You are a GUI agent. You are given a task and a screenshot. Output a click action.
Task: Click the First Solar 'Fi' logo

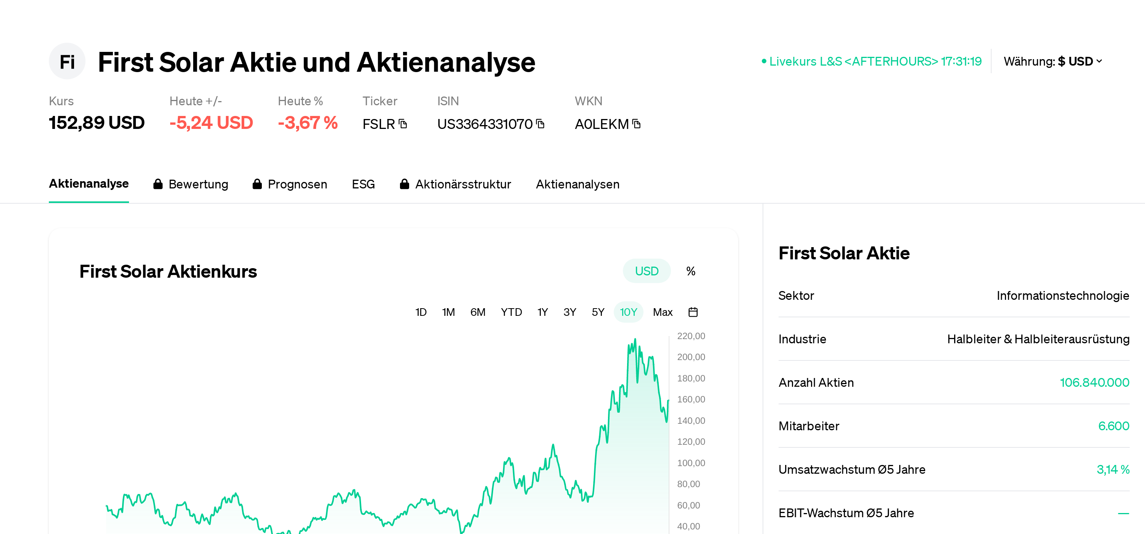coord(67,61)
